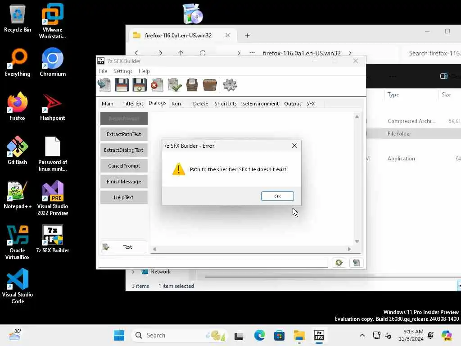
Task: Toggle the details pane icon in File Explorer
Action: click(443, 76)
